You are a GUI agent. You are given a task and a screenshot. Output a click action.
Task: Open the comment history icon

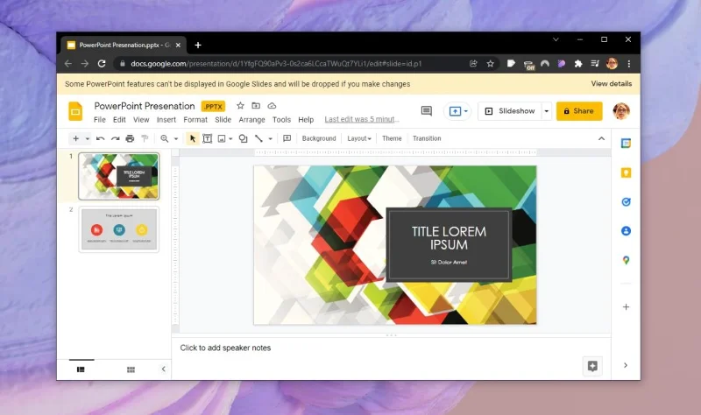pos(427,111)
